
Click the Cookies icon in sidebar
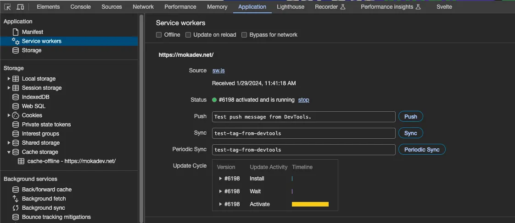(16, 115)
